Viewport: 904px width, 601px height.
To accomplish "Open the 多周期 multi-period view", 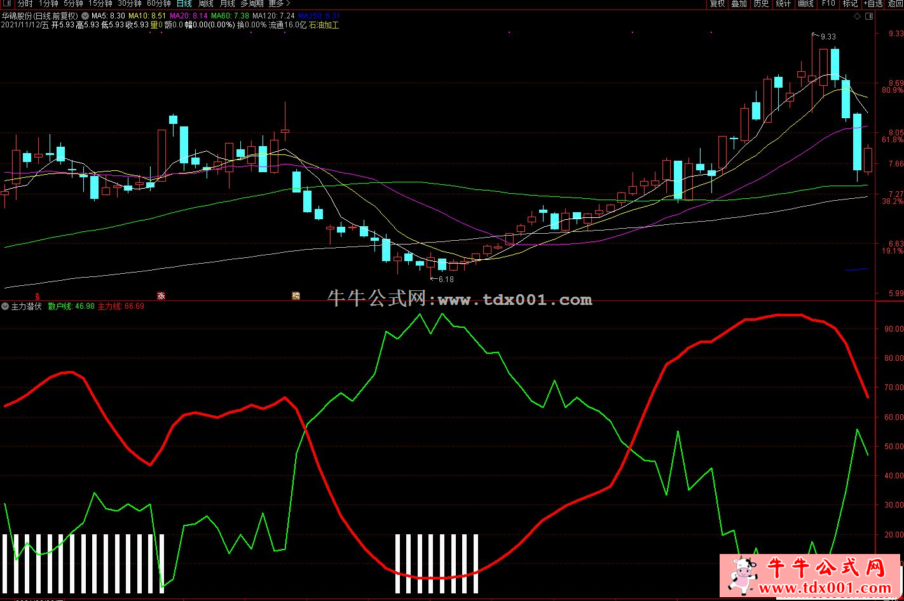I will (252, 4).
